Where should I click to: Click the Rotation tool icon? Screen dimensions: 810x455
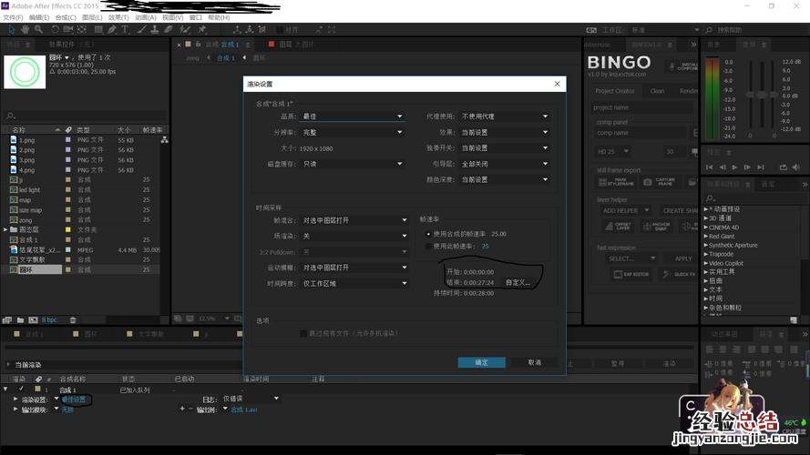53,29
